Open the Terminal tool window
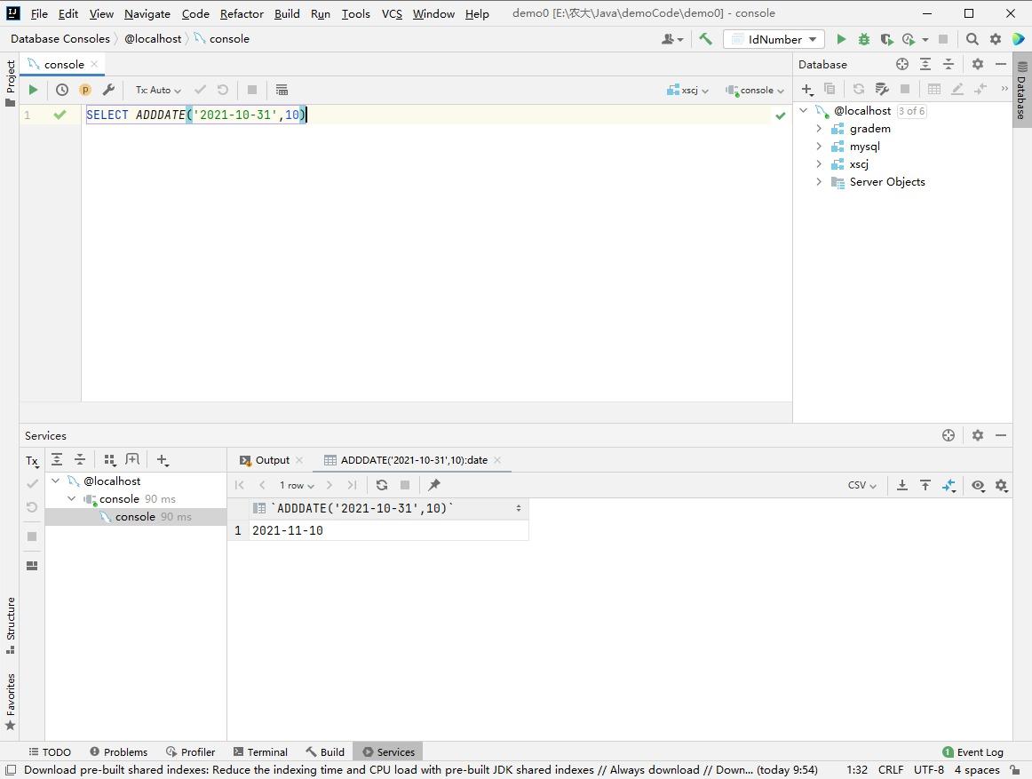 point(260,751)
